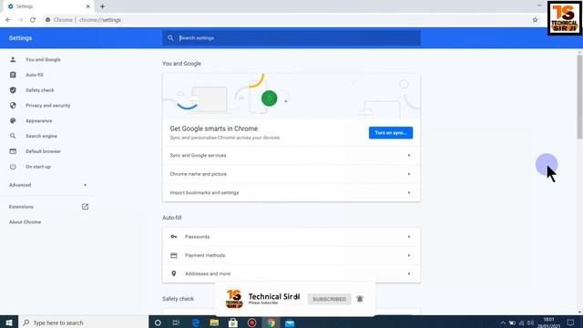Screen dimensions: 583x328
Task: Click the location pin icon next to Addresses
Action: pos(174,273)
